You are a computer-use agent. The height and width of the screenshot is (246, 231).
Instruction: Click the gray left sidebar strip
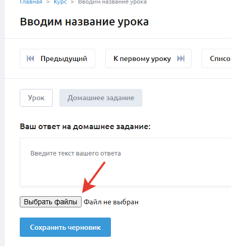pos(2,123)
